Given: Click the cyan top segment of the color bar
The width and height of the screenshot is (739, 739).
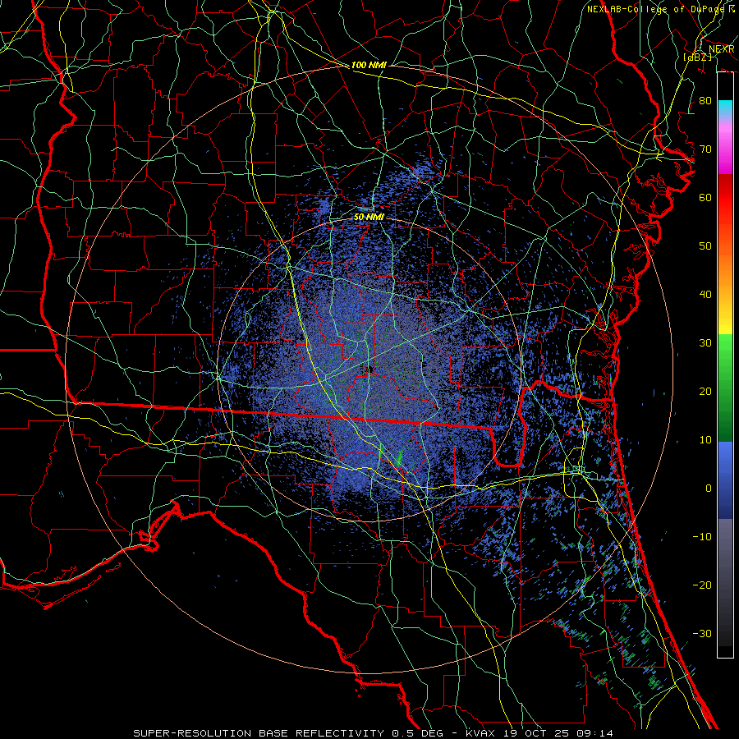Looking at the screenshot, I should [x=725, y=108].
